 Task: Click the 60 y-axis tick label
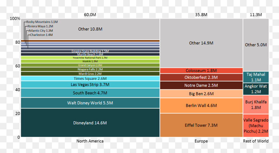click(18, 66)
